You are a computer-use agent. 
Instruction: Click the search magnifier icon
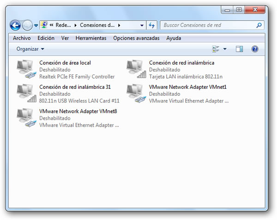click(259, 25)
